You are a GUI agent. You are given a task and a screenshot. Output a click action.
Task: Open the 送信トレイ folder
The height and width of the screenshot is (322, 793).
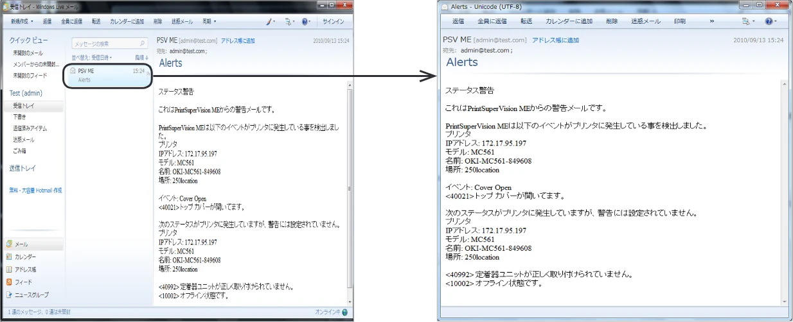22,168
